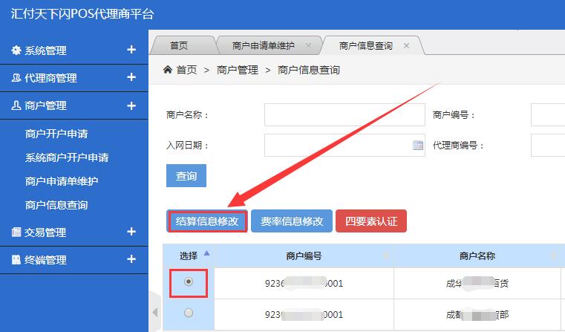Open the calendar picker for 入网日期
565x332 pixels.
[x=417, y=146]
